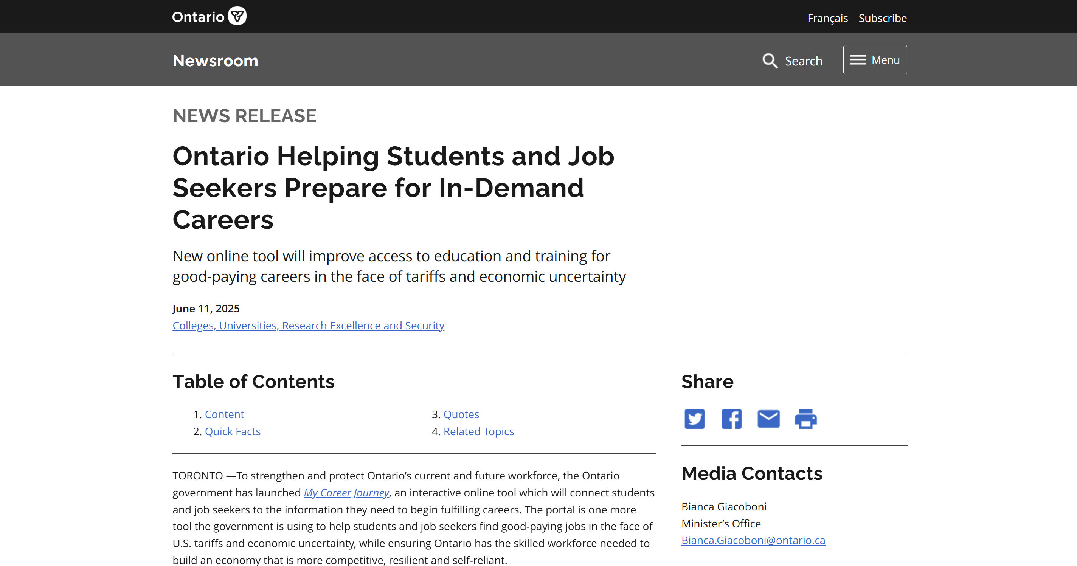
Task: Jump to Related Topics section
Action: (x=479, y=431)
